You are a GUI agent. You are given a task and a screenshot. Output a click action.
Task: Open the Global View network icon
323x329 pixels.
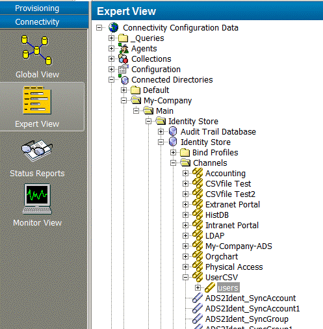click(x=36, y=50)
